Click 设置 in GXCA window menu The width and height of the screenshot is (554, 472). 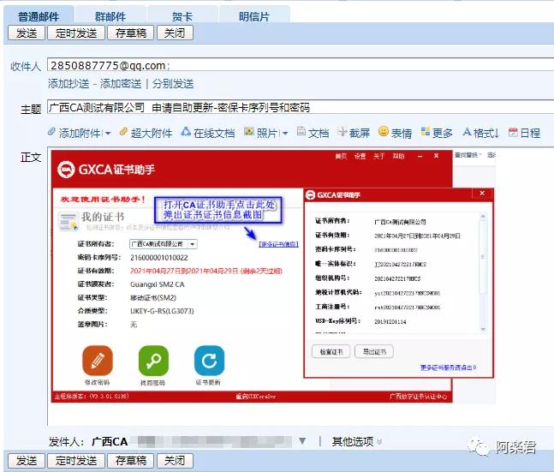(x=360, y=156)
